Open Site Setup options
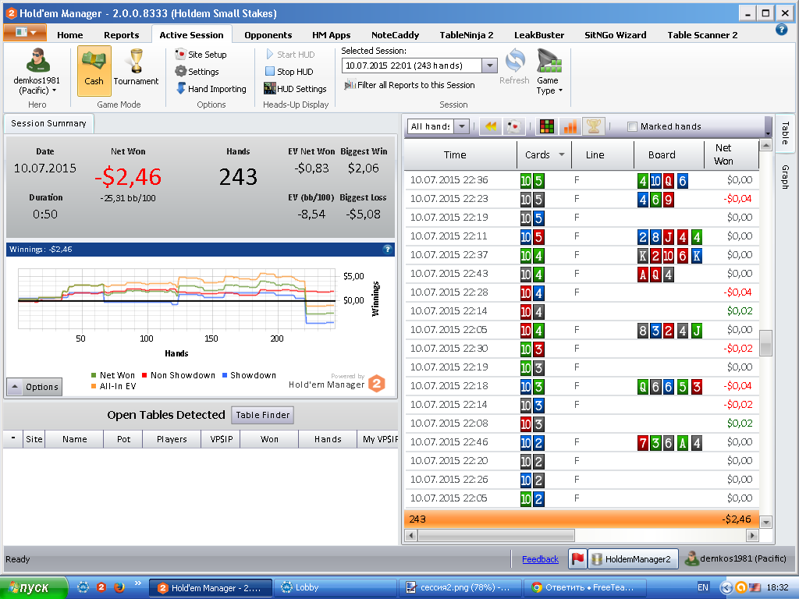 click(x=201, y=55)
